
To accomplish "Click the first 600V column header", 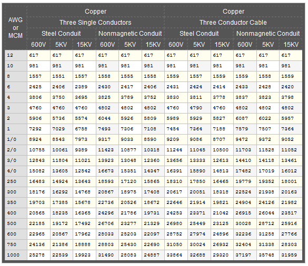I will [x=38, y=45].
